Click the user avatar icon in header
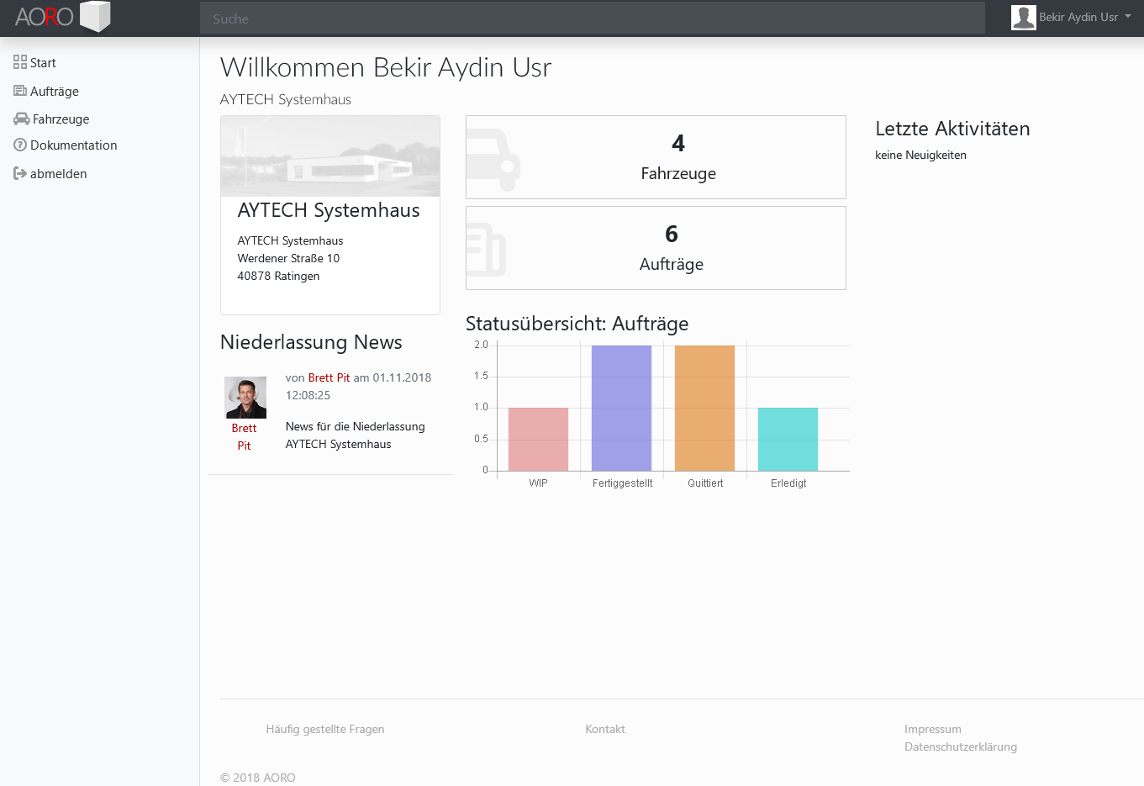The image size is (1144, 786). click(x=1023, y=17)
